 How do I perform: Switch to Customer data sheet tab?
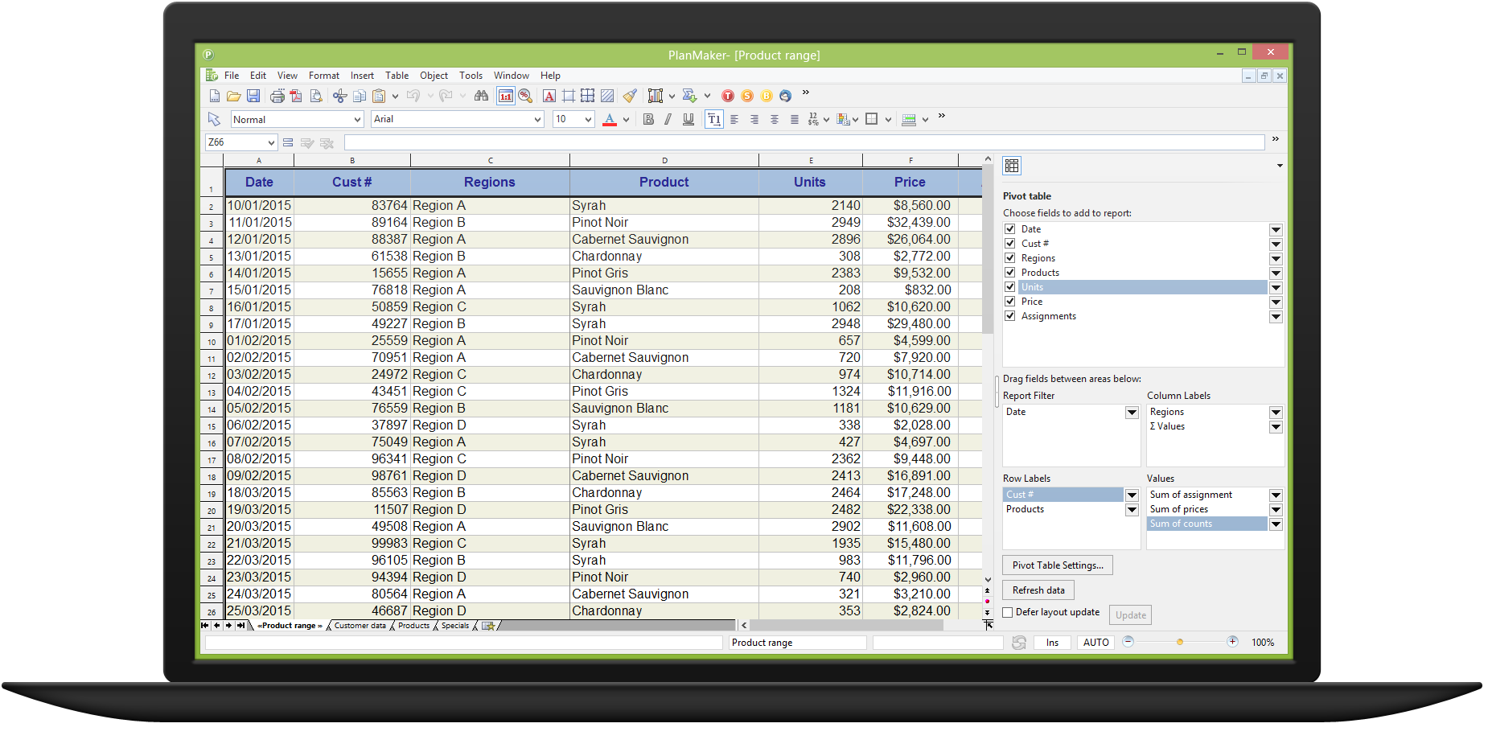click(360, 626)
